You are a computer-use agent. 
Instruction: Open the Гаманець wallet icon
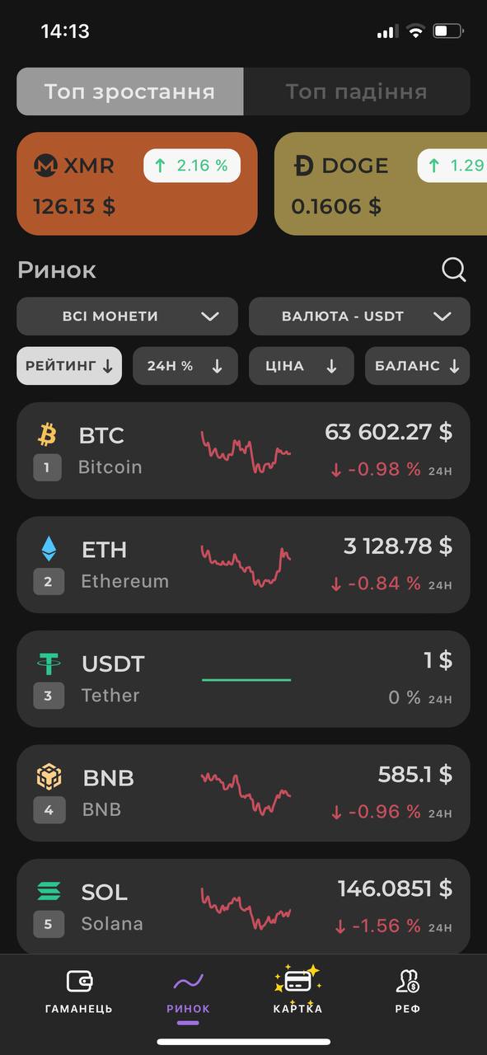coord(79,981)
